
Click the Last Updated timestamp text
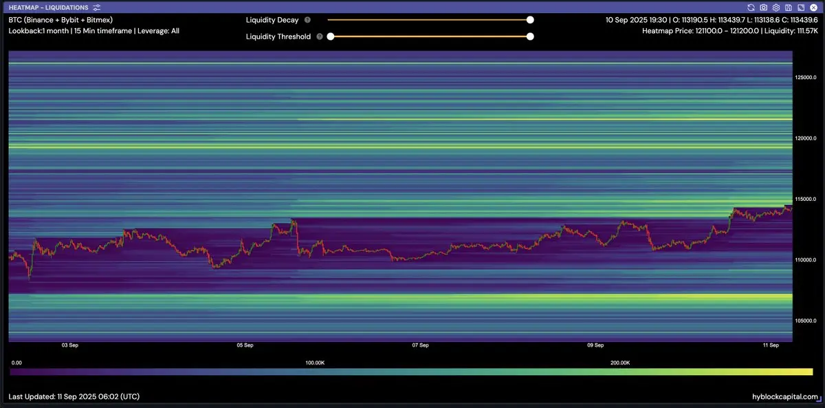pos(74,397)
